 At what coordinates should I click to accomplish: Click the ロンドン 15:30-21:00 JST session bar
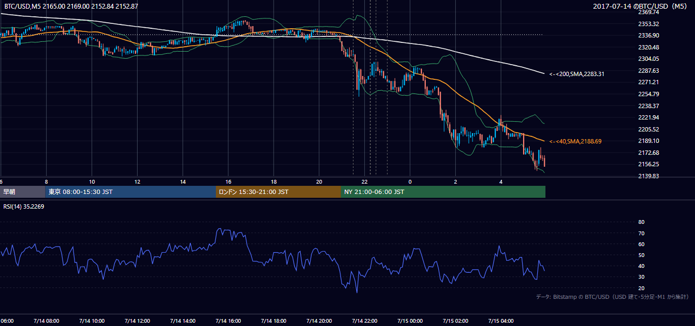click(278, 192)
